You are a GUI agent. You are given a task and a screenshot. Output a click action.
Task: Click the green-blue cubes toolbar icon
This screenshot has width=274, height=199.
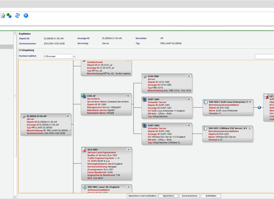coord(9,15)
